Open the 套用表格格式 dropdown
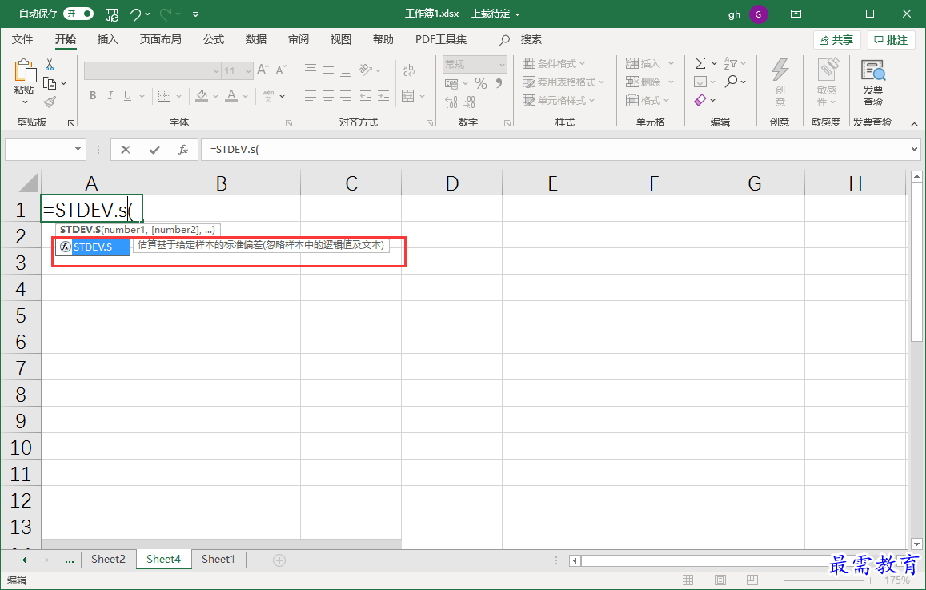 (x=564, y=82)
